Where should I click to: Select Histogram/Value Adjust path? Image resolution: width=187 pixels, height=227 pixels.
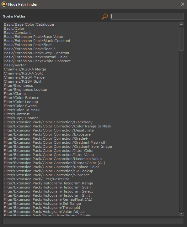[x=44, y=212]
